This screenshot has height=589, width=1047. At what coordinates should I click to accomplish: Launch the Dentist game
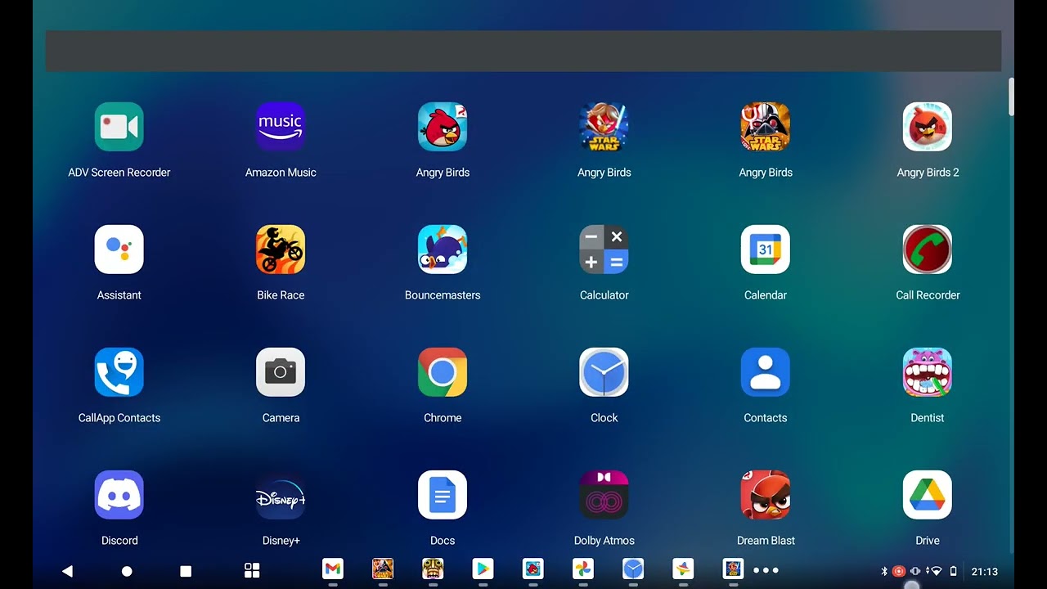click(928, 372)
